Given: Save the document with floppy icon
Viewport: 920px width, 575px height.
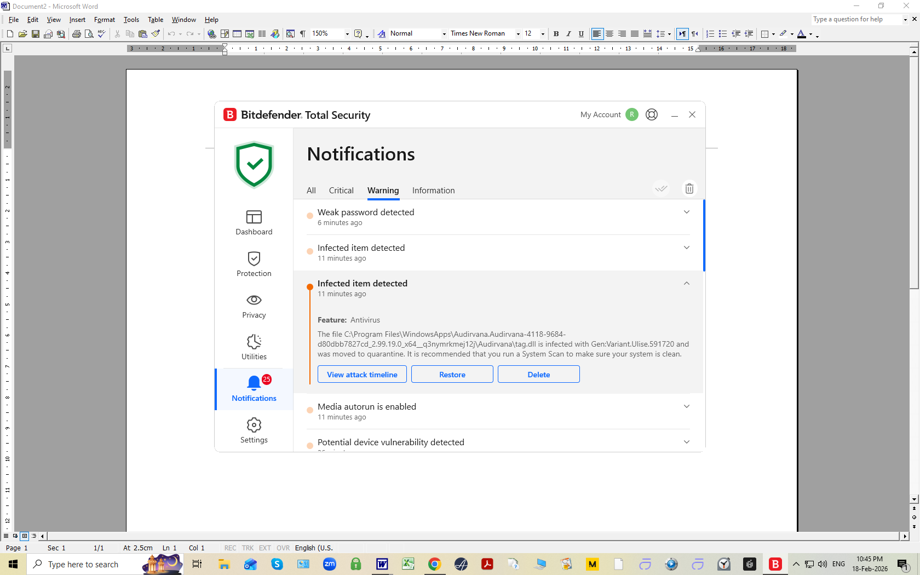Looking at the screenshot, I should (x=35, y=34).
